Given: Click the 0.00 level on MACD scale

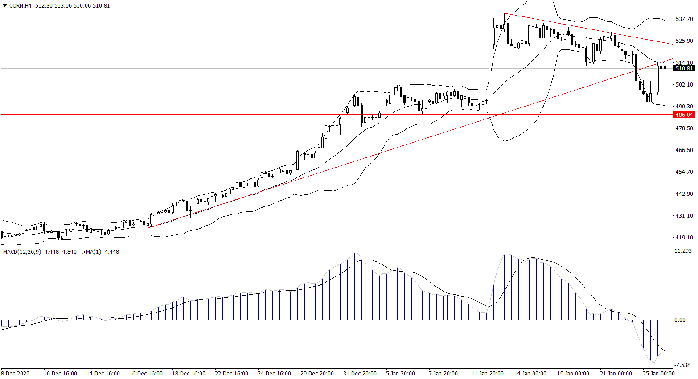Looking at the screenshot, I should pyautogui.click(x=680, y=320).
